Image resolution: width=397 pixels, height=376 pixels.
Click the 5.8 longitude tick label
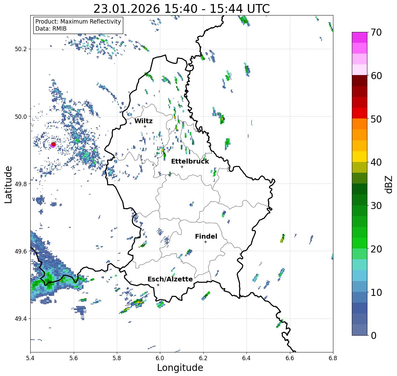pyautogui.click(x=117, y=358)
